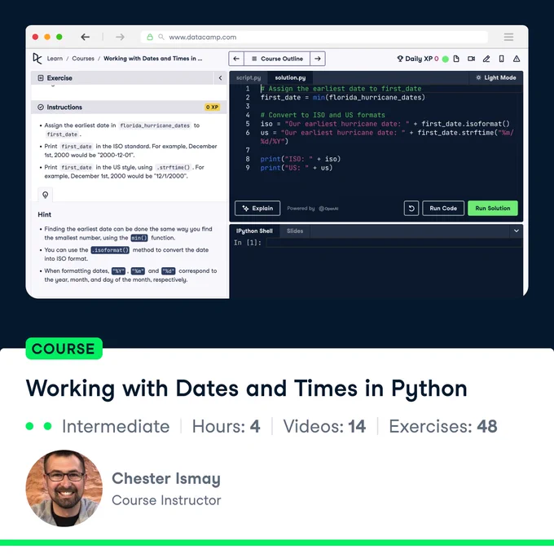Click the .isoformat() code chip in Hint
Viewport: 554px width, 554px height.
[110, 250]
